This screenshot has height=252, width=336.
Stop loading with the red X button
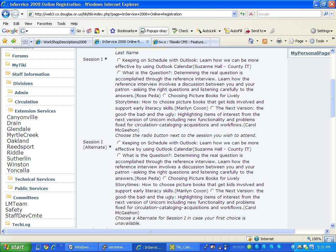click(x=251, y=14)
